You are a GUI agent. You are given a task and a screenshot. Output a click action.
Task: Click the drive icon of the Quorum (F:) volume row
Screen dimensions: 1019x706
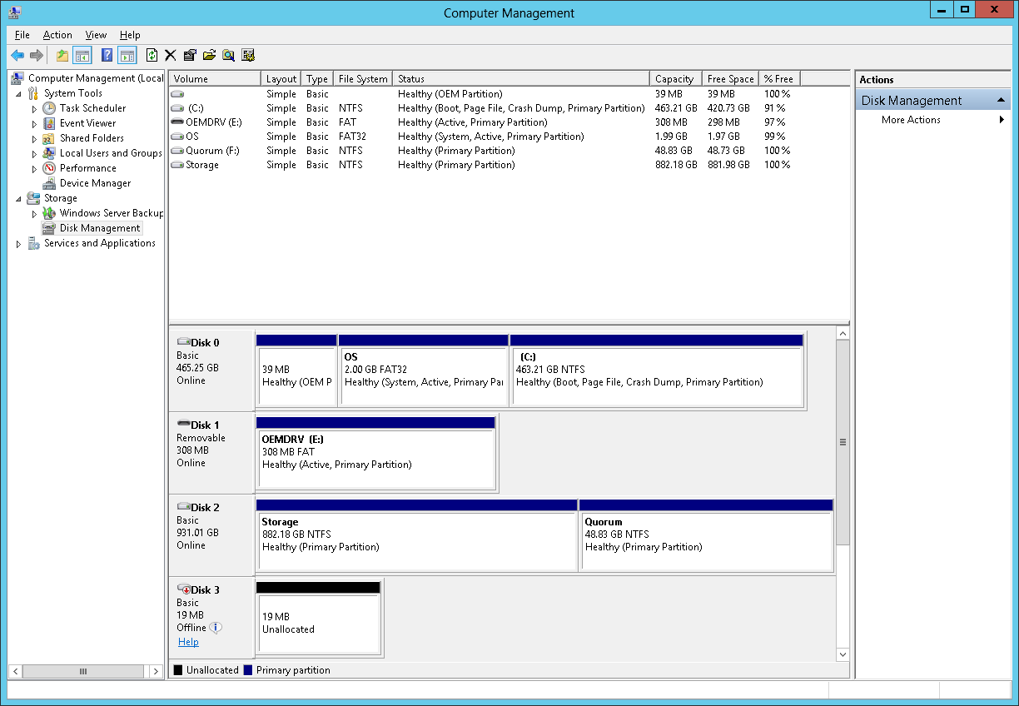[x=176, y=151]
